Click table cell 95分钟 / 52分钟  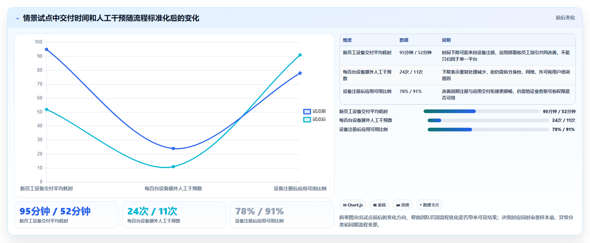click(x=415, y=53)
